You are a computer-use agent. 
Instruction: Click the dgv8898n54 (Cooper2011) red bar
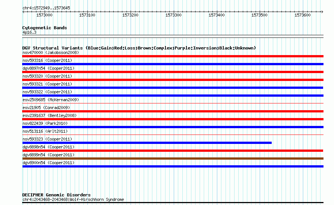click(173, 151)
